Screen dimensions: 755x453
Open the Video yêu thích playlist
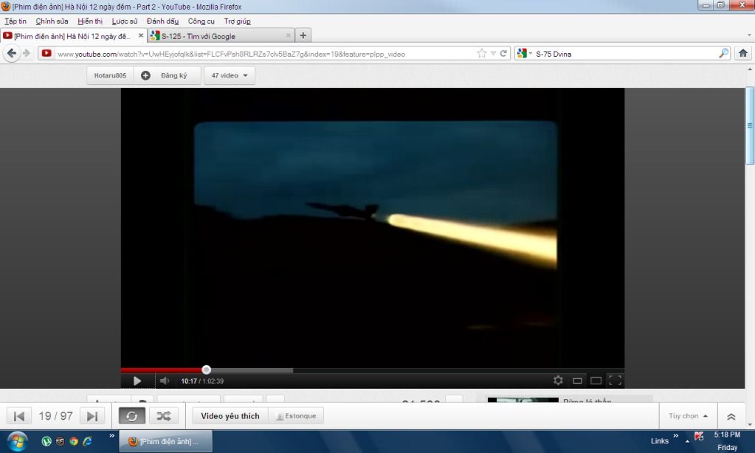[230, 416]
